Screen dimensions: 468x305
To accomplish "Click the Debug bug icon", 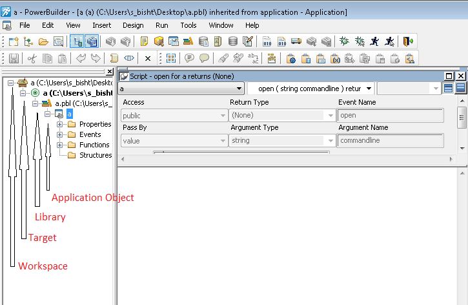I will click(x=344, y=41).
